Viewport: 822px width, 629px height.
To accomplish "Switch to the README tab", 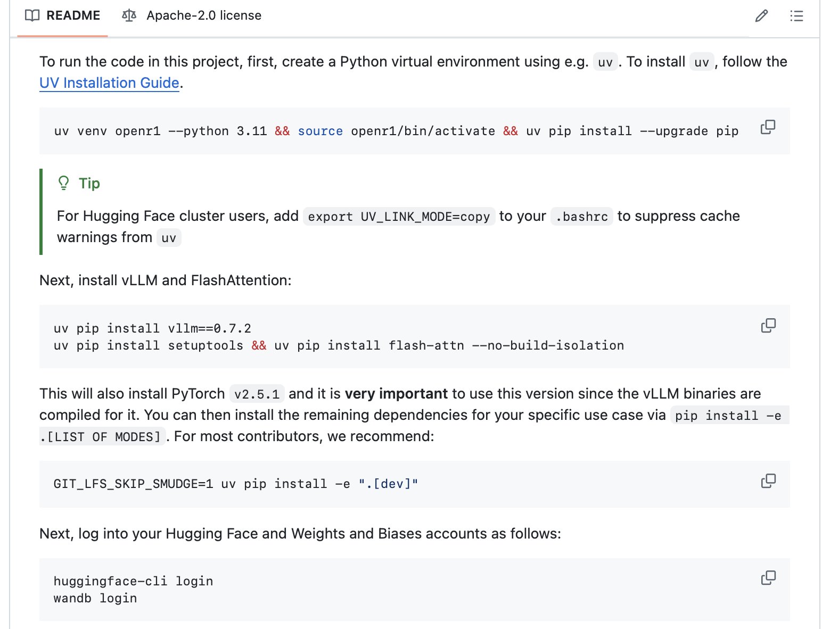I will (x=63, y=15).
